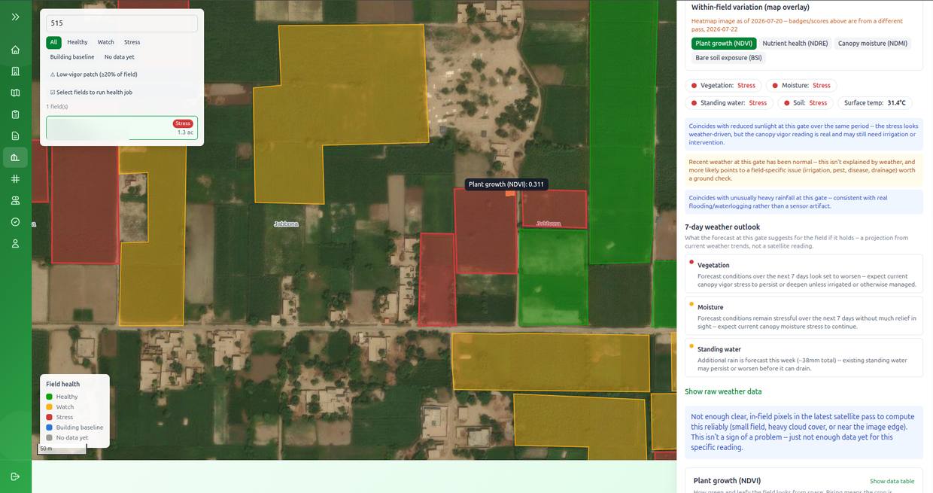Click the Moisture forecast outlook card
This screenshot has width=933, height=493.
pos(804,316)
